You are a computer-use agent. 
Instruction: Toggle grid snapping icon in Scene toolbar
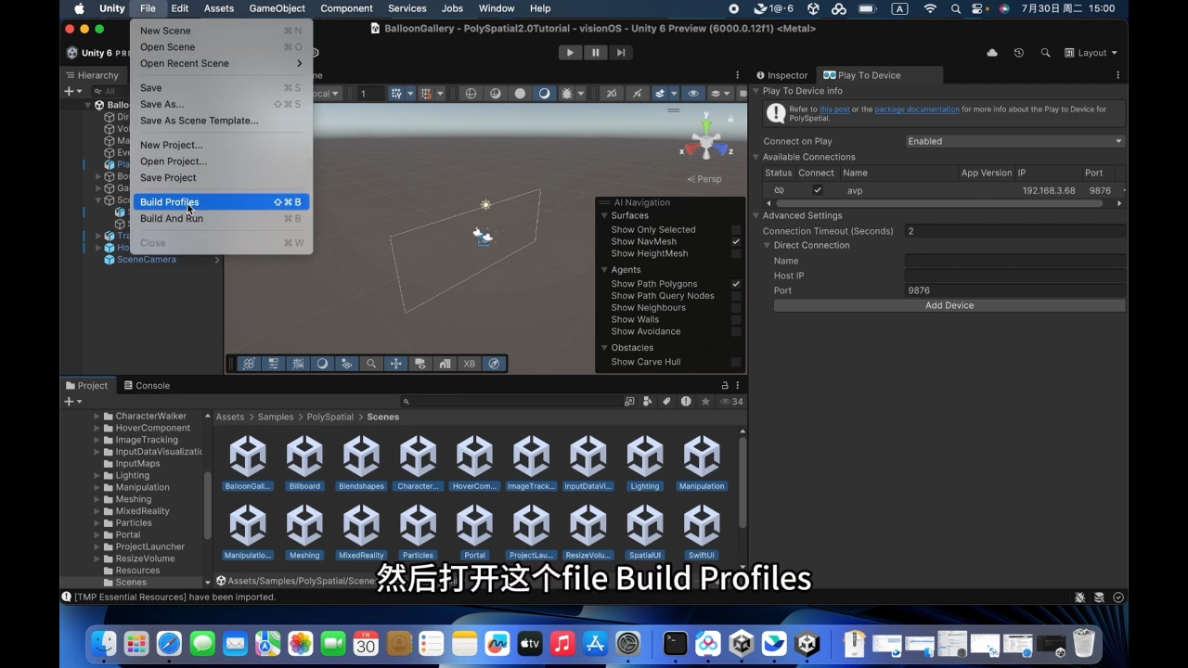point(396,94)
